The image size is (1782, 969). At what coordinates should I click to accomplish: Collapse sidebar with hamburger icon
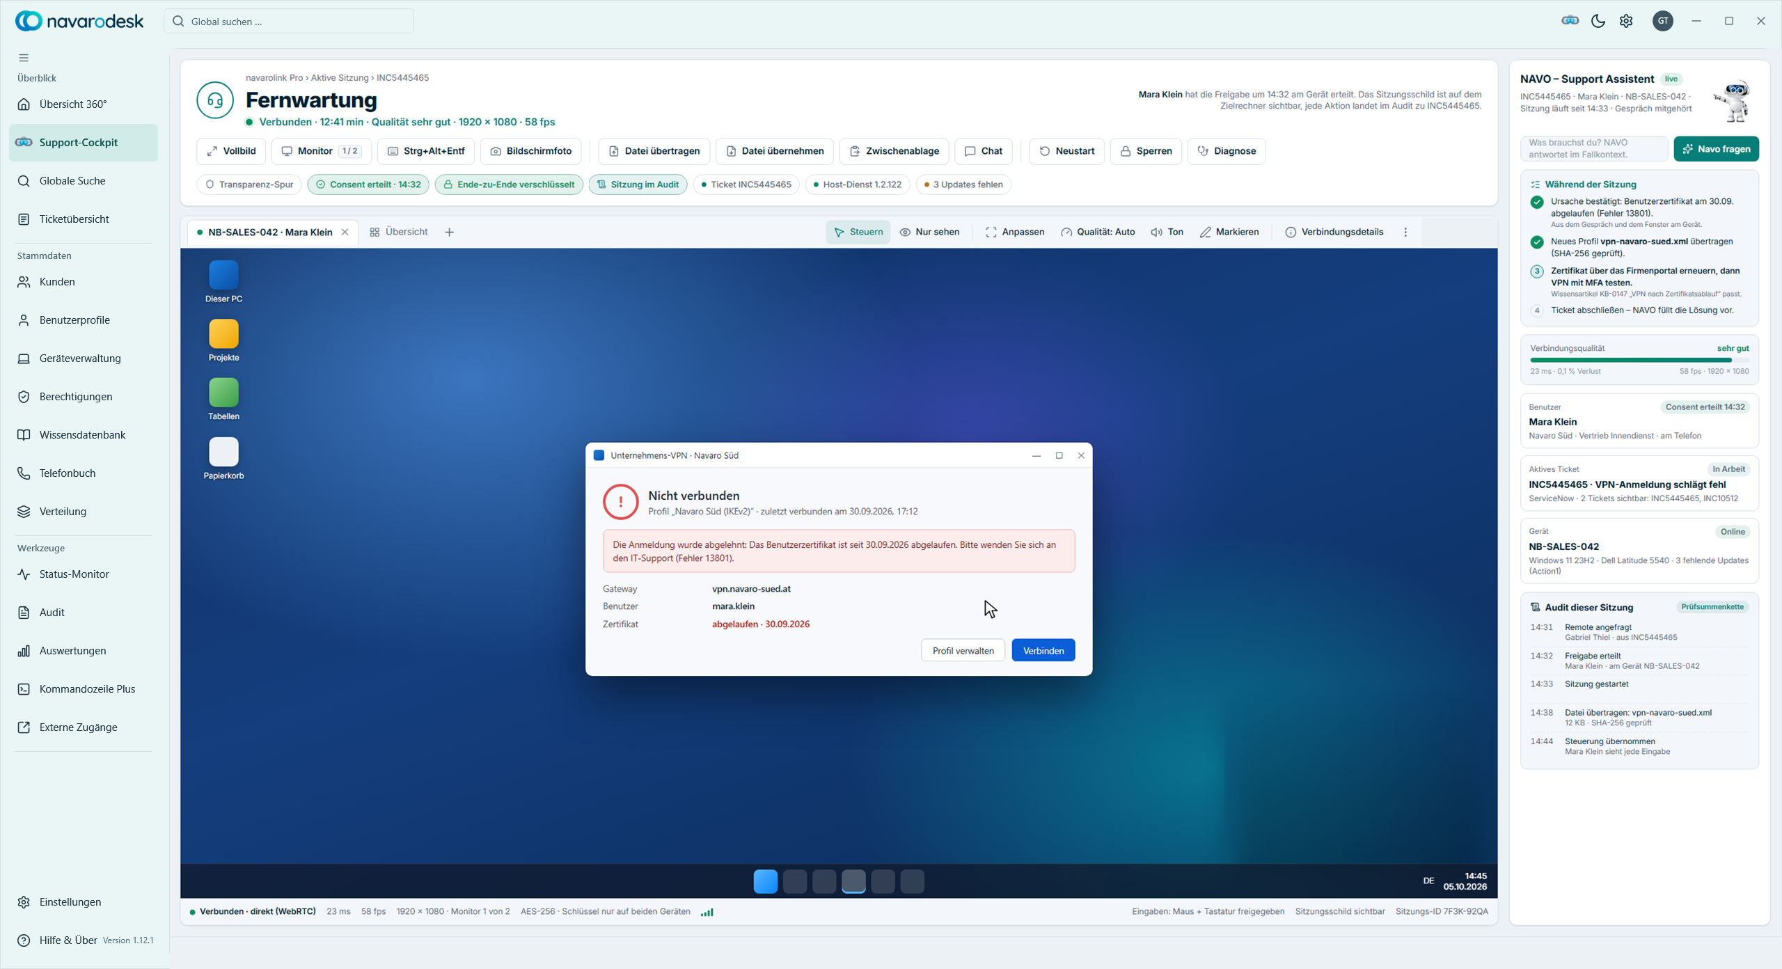click(x=24, y=58)
